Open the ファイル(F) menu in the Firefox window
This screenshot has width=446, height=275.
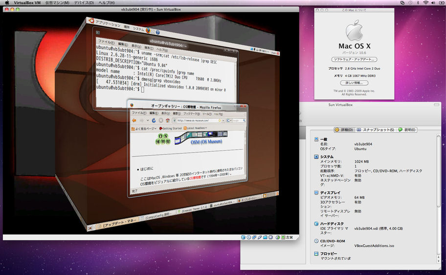(139, 113)
